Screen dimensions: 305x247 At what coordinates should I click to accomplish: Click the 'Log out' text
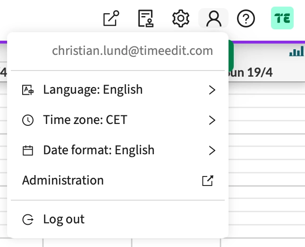coord(64,219)
